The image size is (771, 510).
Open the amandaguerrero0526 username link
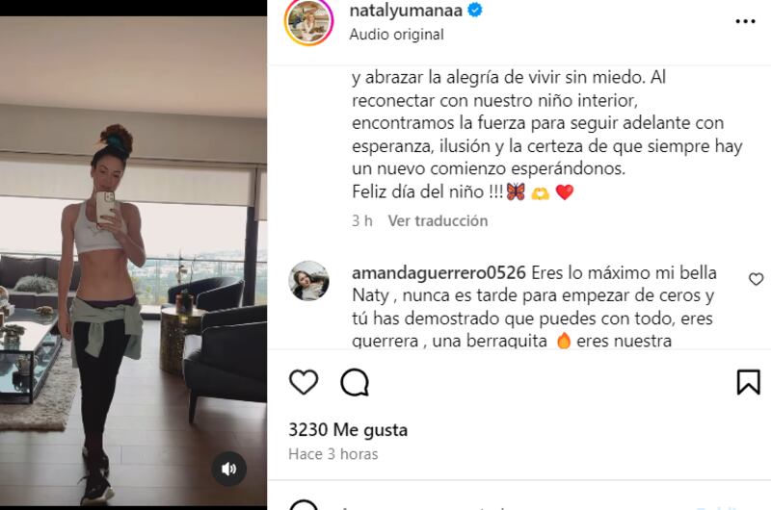pos(439,273)
